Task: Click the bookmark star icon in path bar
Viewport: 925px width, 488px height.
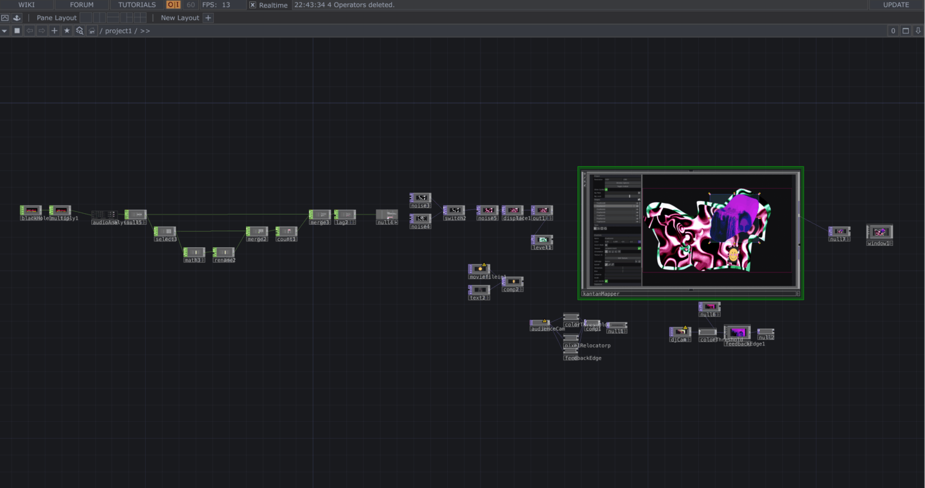Action: click(67, 31)
